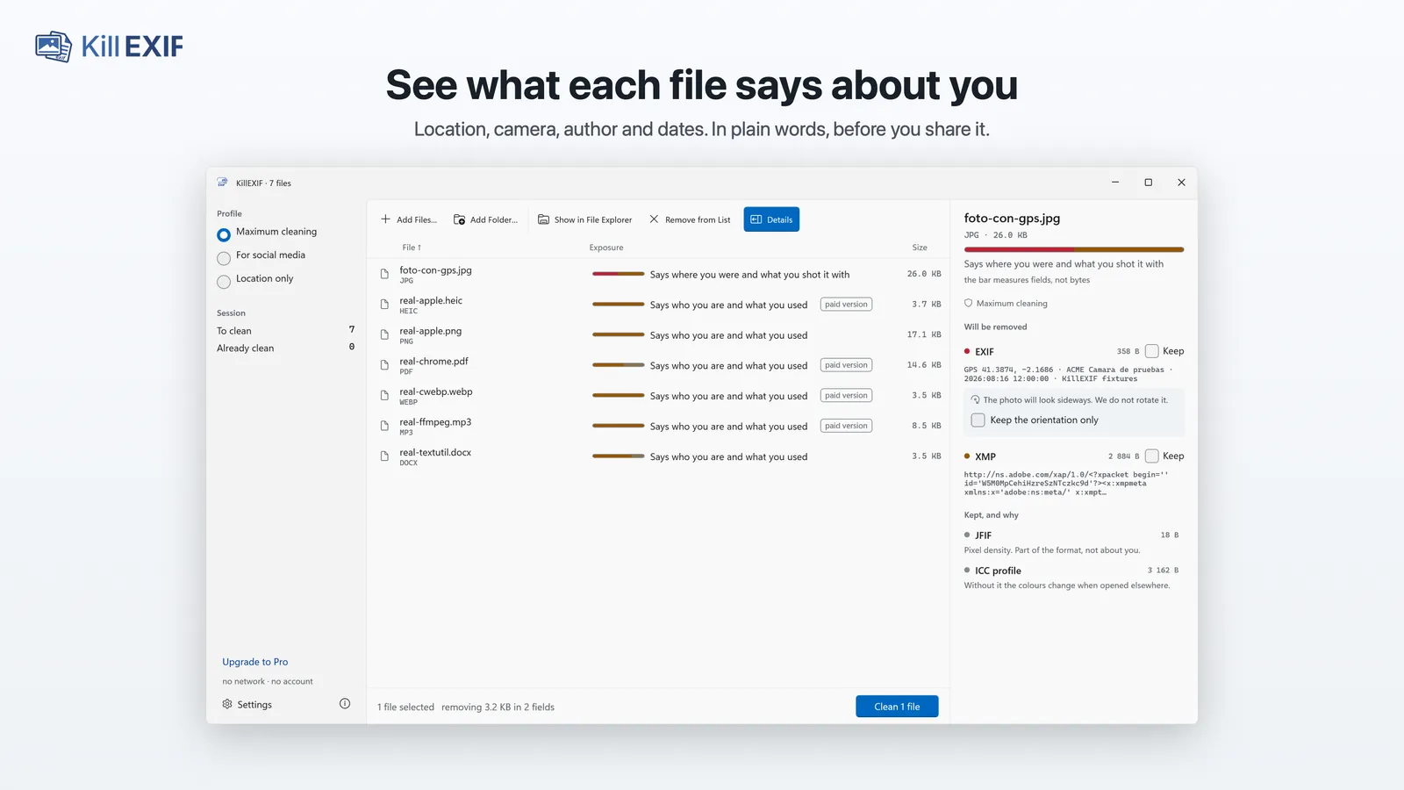Click the KillEXIF logo in the page header

pyautogui.click(x=110, y=47)
